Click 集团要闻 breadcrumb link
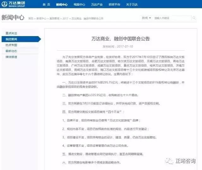This screenshot has height=170, width=202. coord(55,18)
